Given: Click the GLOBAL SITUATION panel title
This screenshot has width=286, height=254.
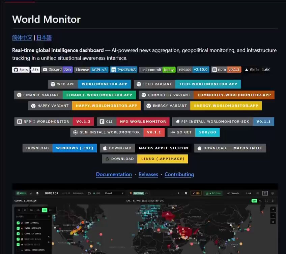Looking at the screenshot, I should click(x=25, y=201).
